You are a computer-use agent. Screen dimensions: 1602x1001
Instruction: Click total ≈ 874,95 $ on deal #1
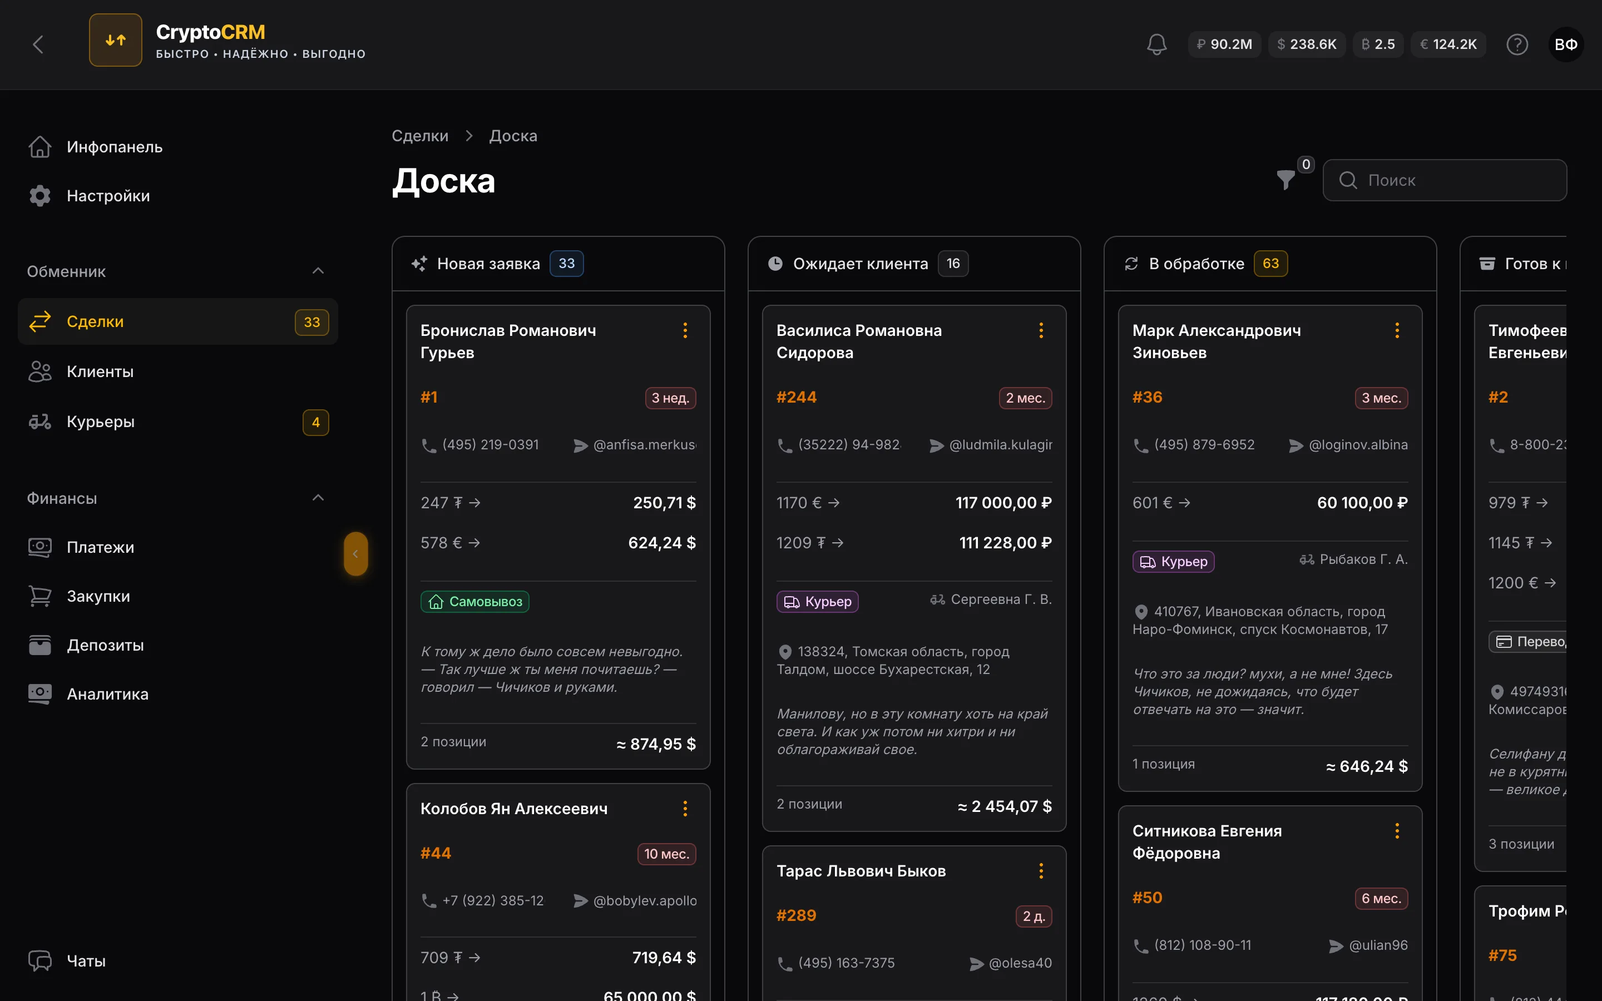(656, 744)
